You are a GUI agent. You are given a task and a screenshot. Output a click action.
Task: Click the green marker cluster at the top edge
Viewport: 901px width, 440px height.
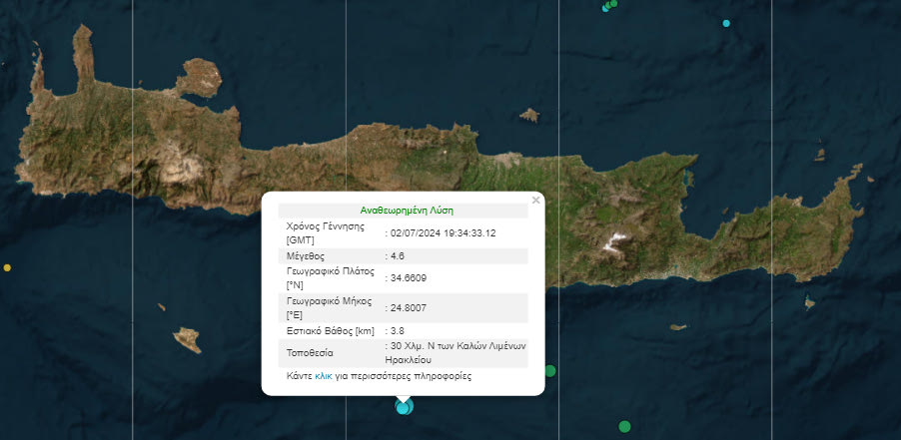[x=609, y=5]
